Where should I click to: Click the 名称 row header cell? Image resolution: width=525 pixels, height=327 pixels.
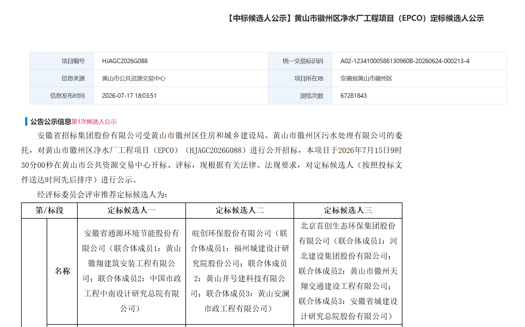pos(62,271)
